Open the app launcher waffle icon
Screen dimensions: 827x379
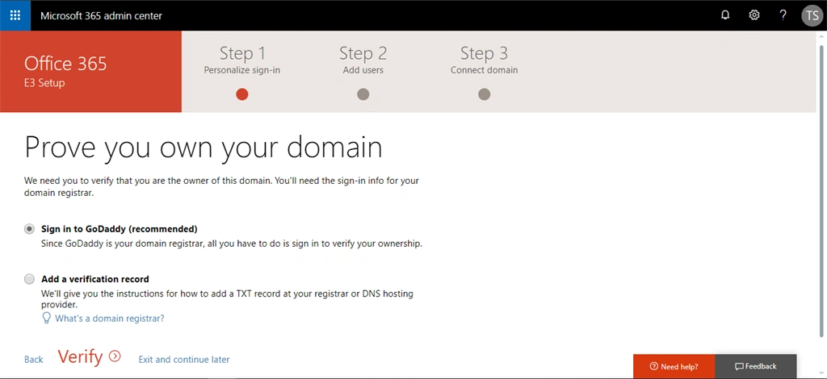pos(15,15)
